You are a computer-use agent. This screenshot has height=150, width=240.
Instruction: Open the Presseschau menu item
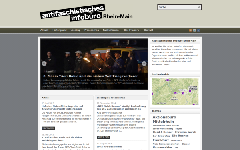pyautogui.click(x=92, y=30)
